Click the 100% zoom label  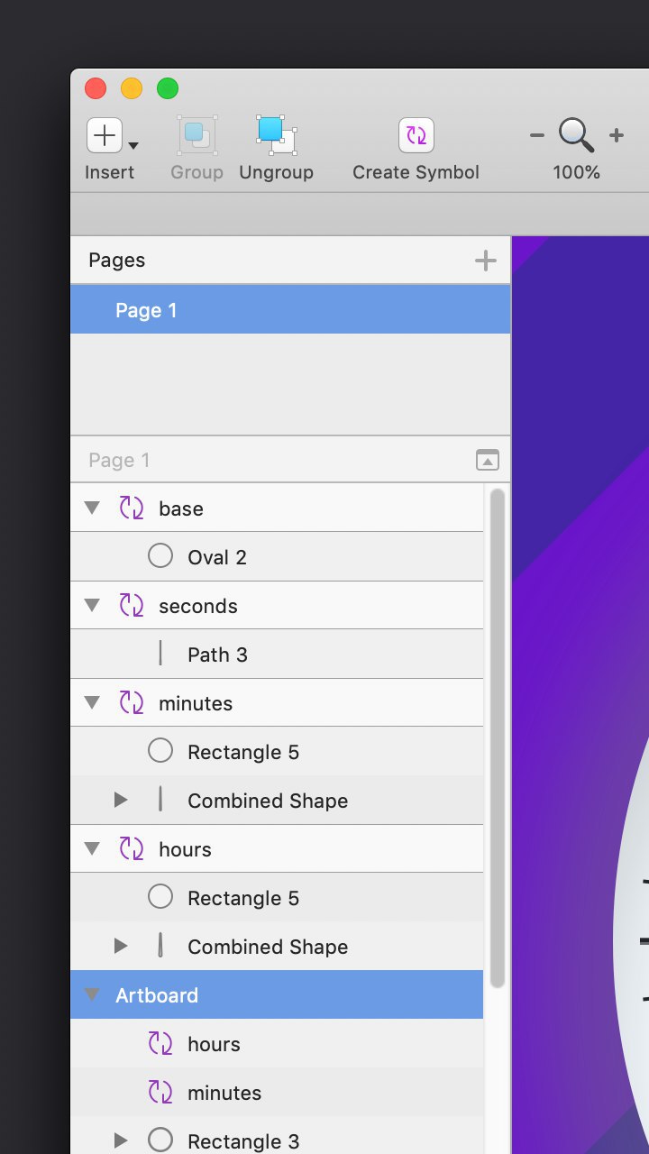(577, 172)
